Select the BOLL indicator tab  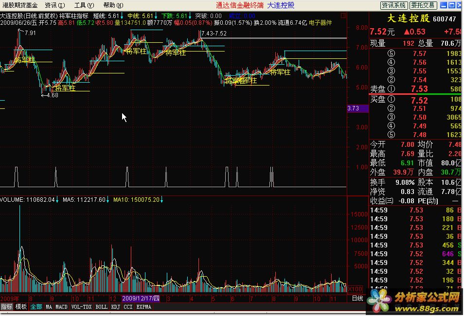tap(102, 307)
